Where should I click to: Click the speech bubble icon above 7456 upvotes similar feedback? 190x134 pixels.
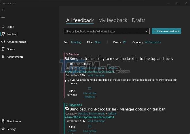pos(90,89)
